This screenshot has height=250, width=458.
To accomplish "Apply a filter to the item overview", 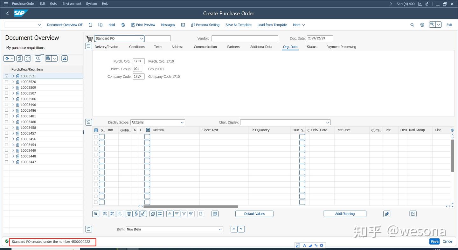I will tap(184, 213).
